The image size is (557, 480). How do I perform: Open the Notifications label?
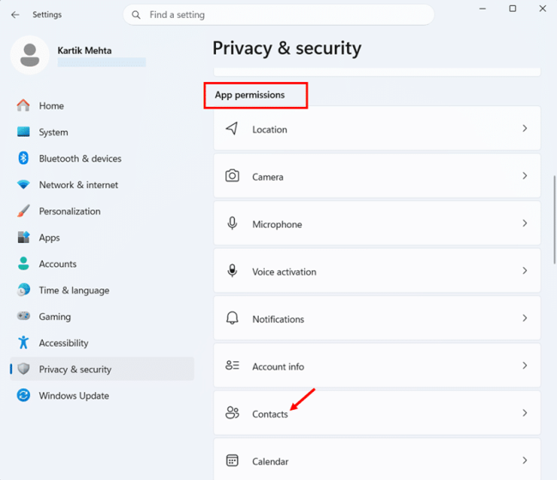(x=278, y=319)
